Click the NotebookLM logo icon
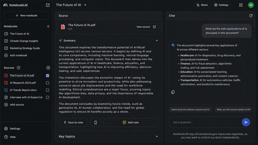Image resolution: width=258 pixels, height=145 pixels. [x=6, y=5]
